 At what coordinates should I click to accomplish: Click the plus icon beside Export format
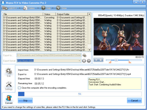[x=84, y=61]
